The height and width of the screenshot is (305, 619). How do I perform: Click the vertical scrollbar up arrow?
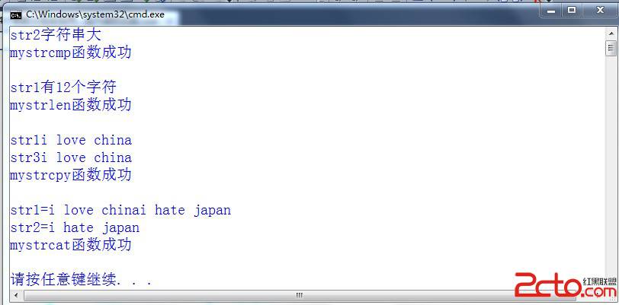point(611,34)
